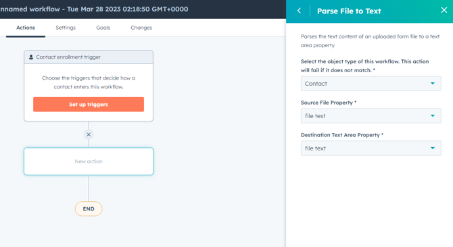453x247 pixels.
Task: Click the contact person icon in trigger header
Action: click(31, 57)
